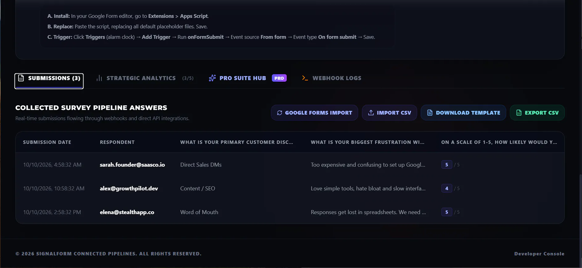
Task: Click the upload arrow icon in Import CSV
Action: pos(371,113)
